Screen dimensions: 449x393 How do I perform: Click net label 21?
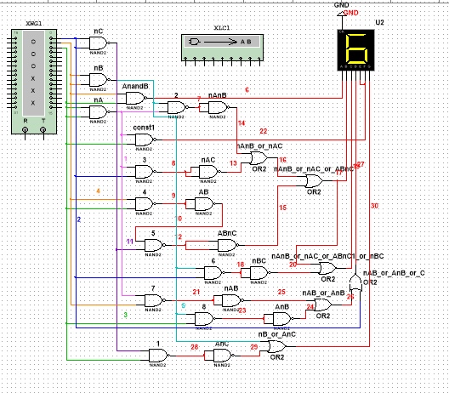tap(196, 292)
